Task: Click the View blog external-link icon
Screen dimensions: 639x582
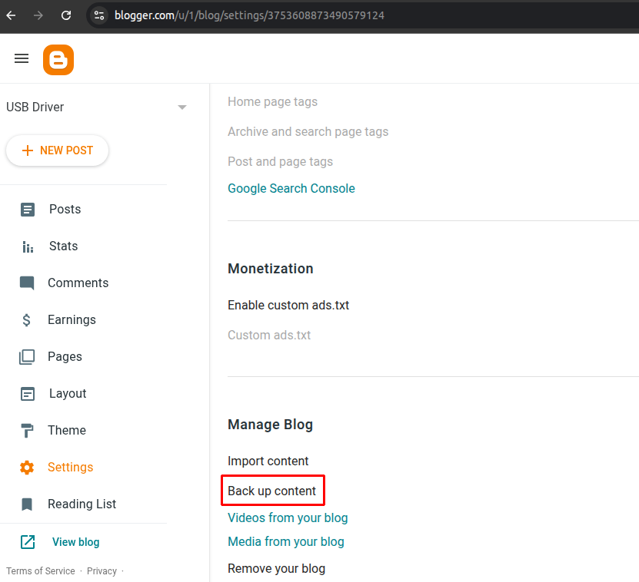Action: [x=27, y=541]
